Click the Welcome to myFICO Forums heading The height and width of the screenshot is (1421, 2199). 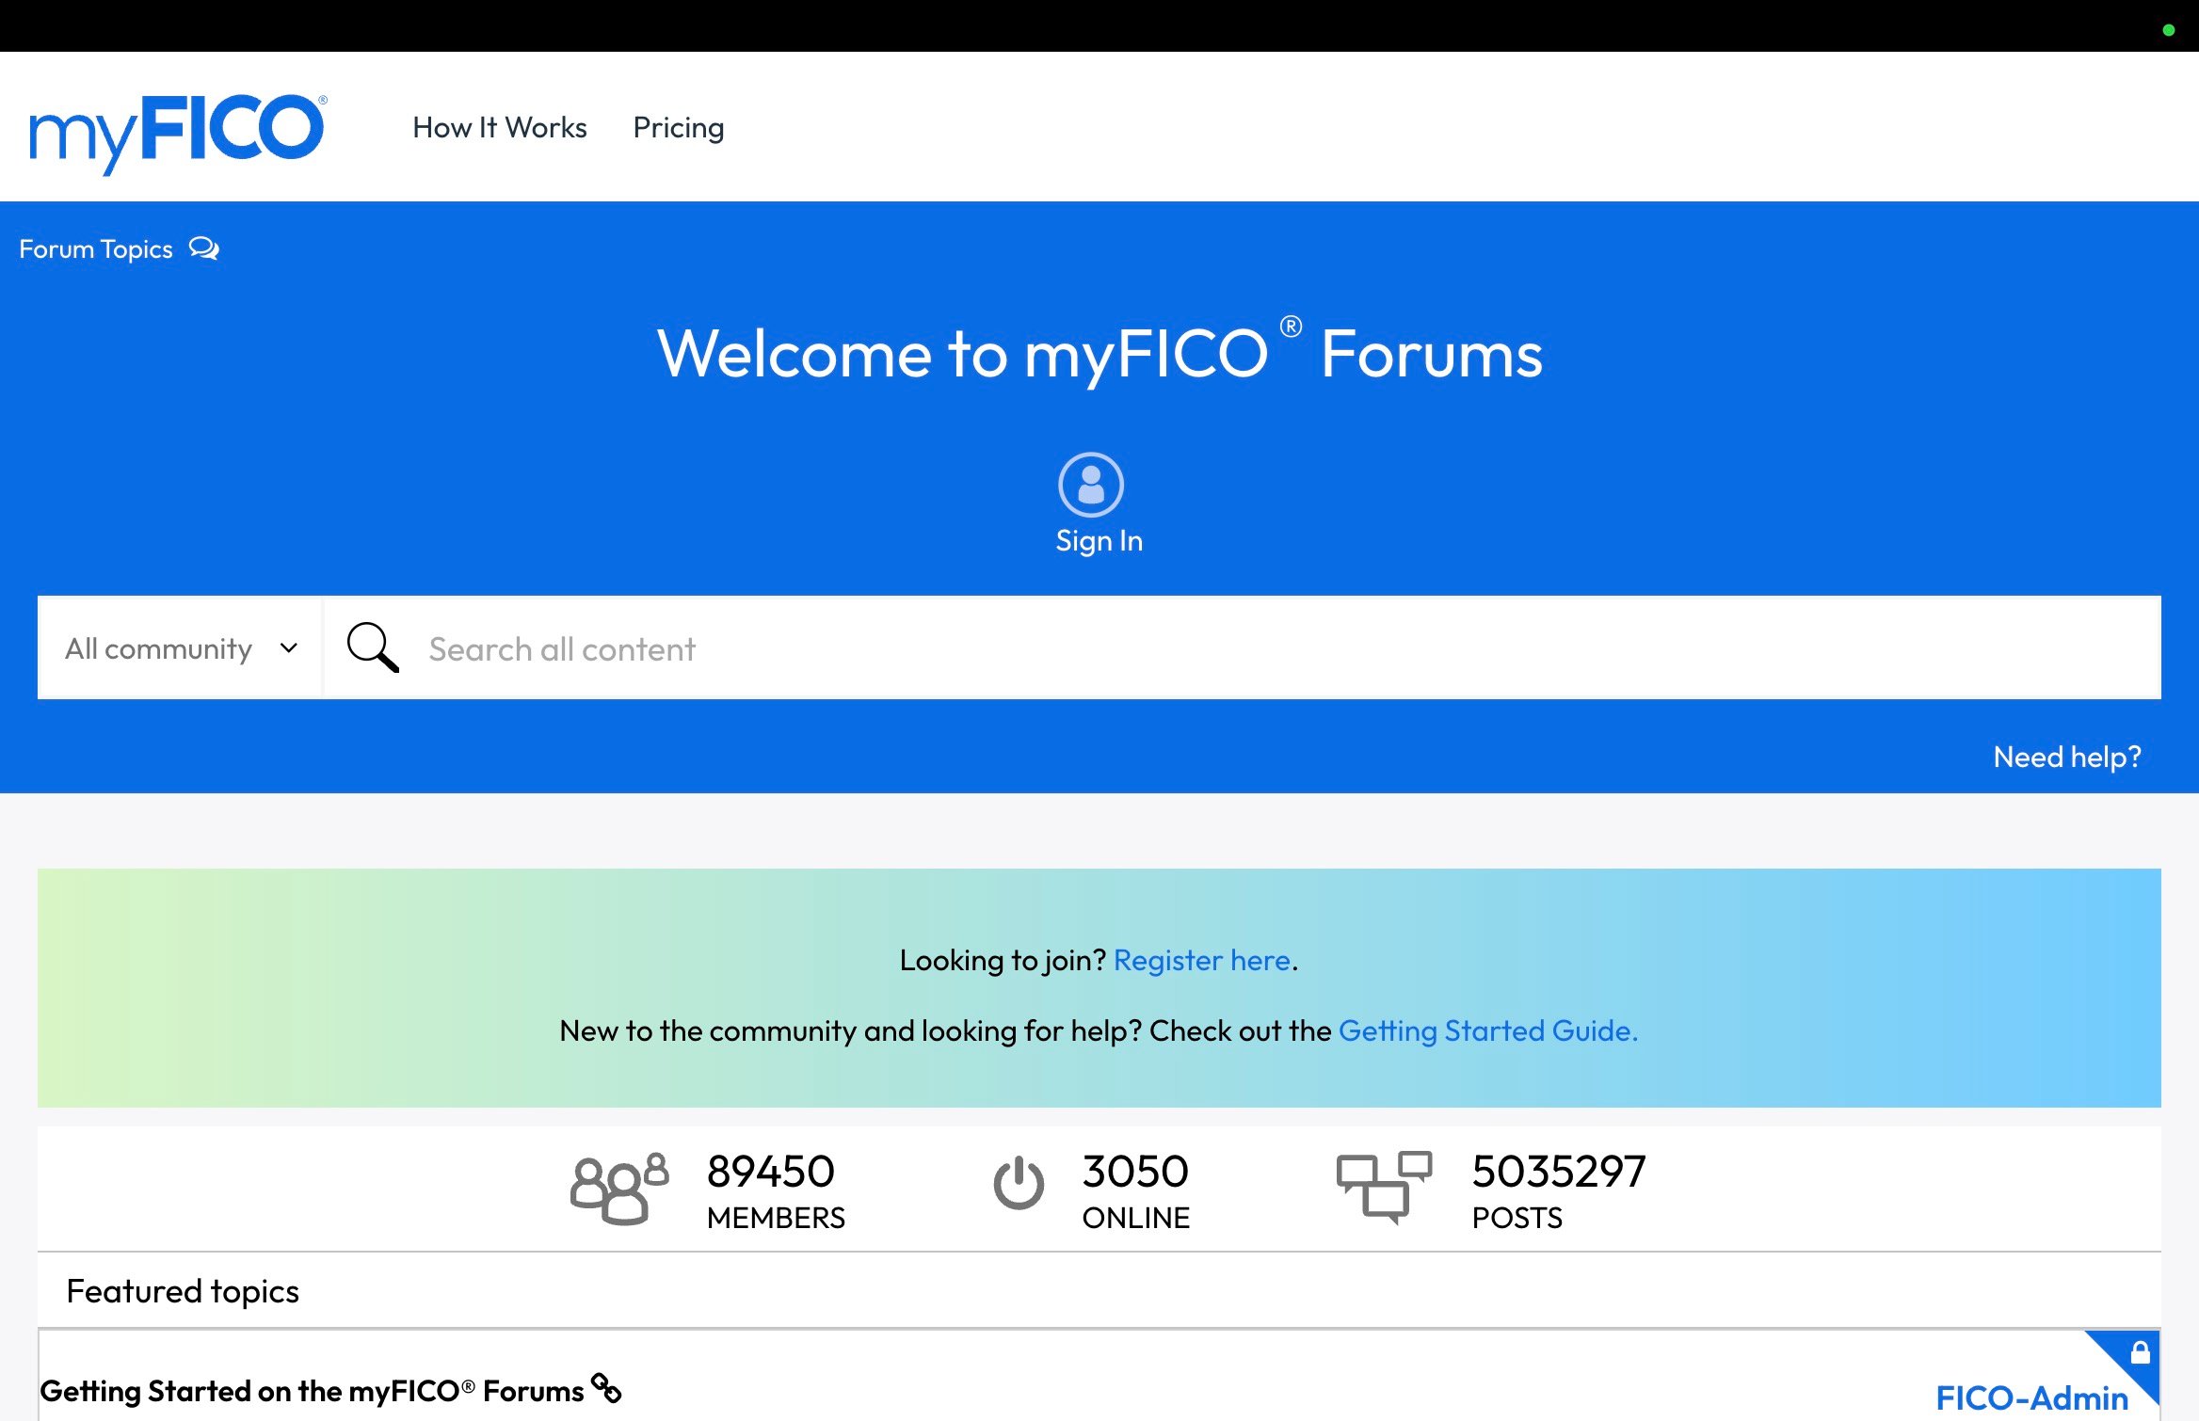[1099, 353]
